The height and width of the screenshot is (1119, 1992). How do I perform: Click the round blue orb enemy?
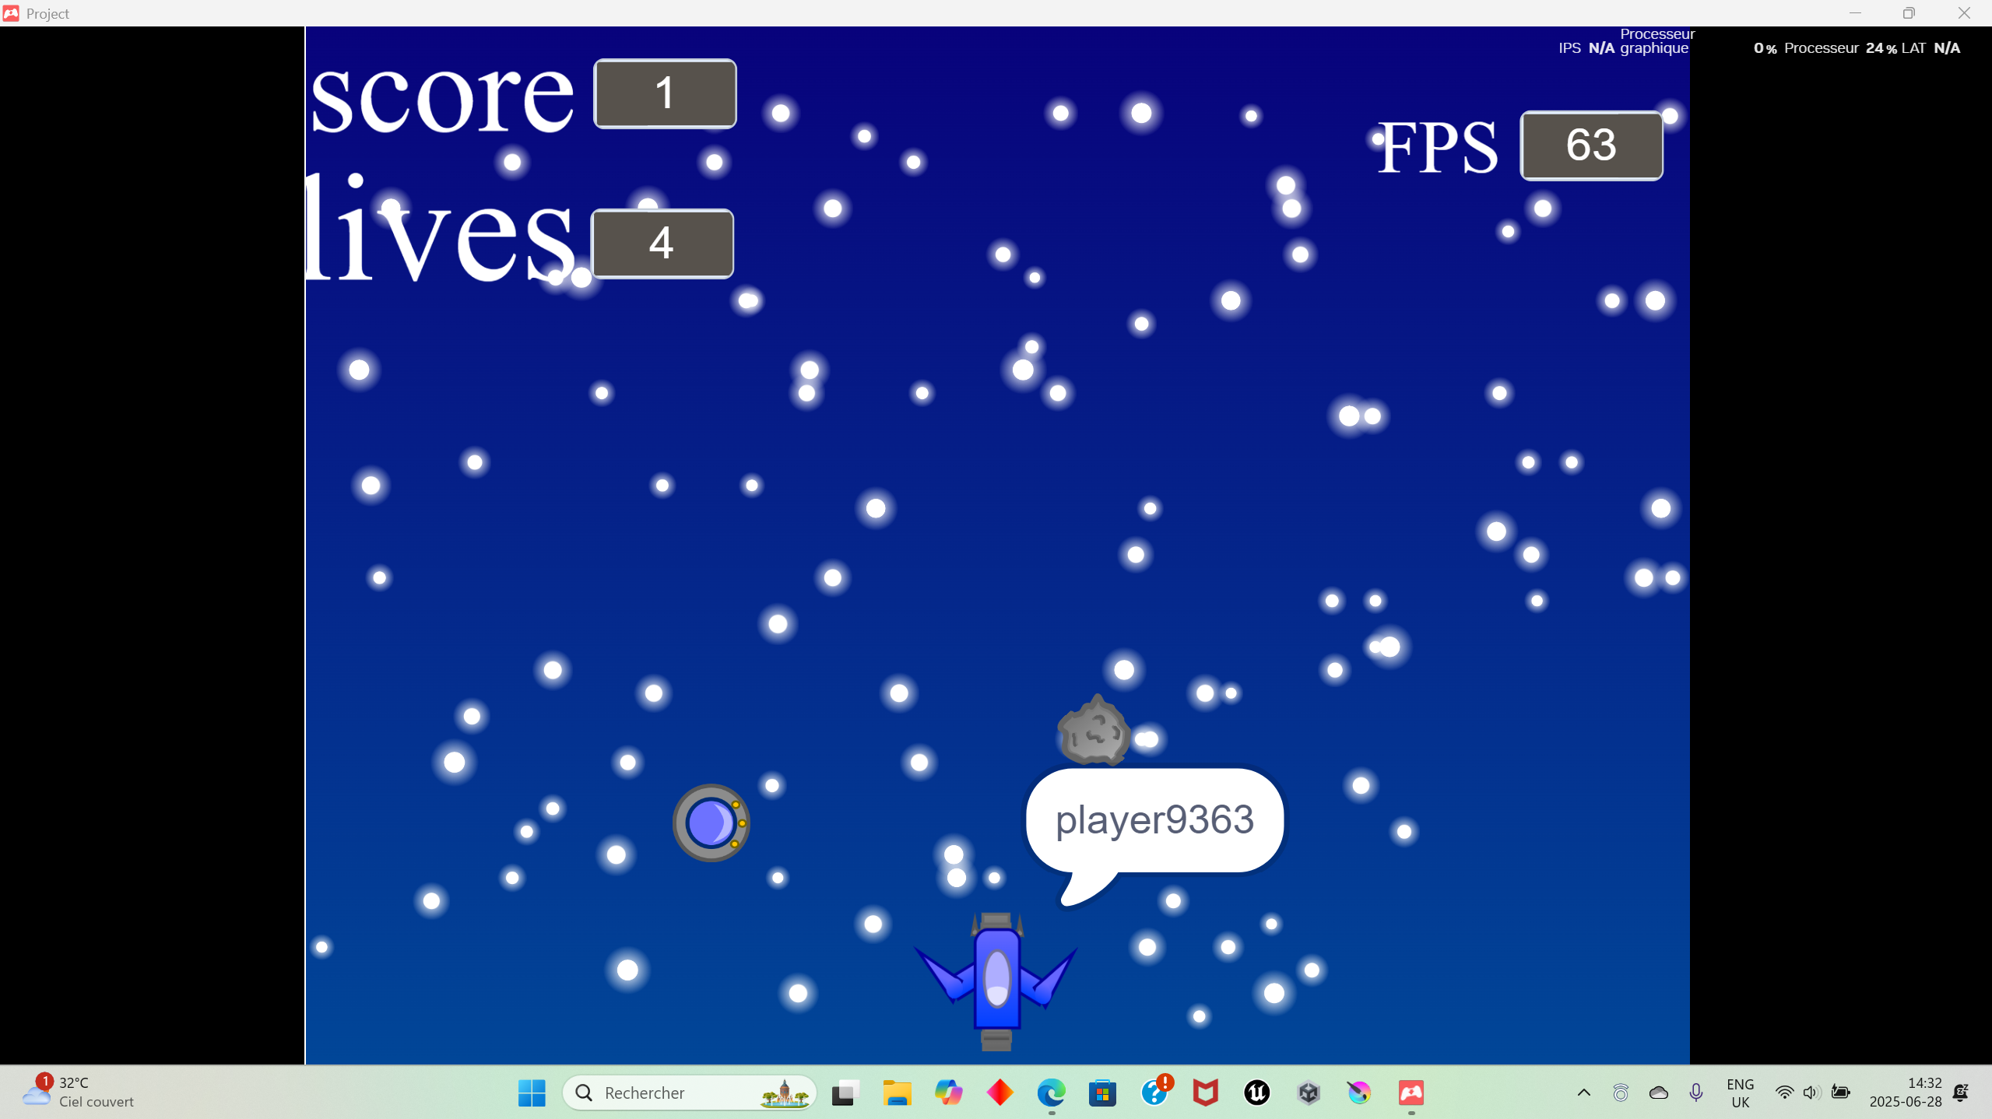(x=711, y=823)
